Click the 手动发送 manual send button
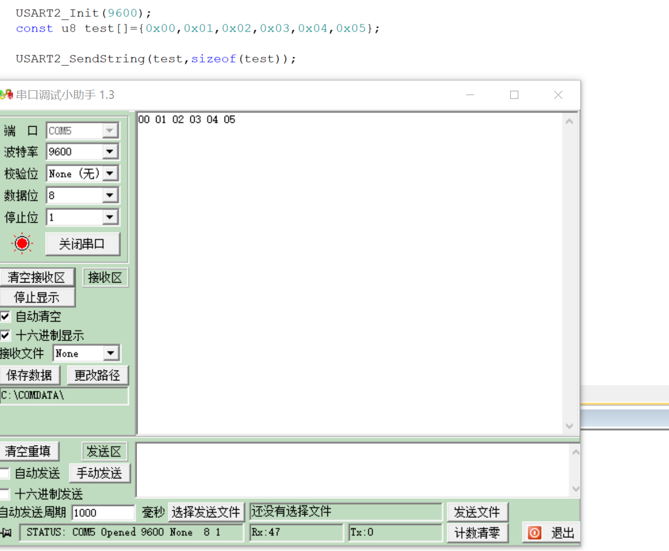Image resolution: width=669 pixels, height=551 pixels. coord(100,473)
